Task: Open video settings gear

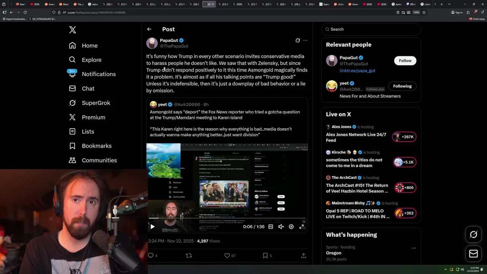Action: [x=291, y=226]
